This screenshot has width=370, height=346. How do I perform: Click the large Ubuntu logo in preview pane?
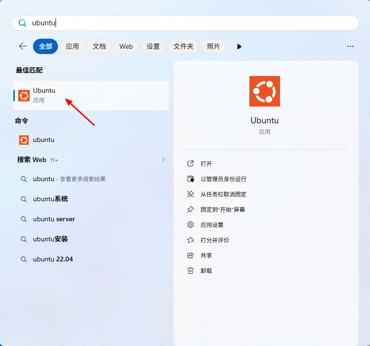click(x=265, y=91)
